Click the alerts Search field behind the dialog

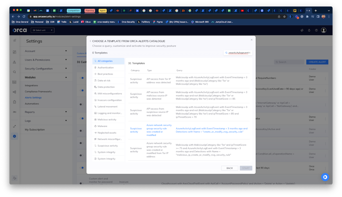coord(289,62)
